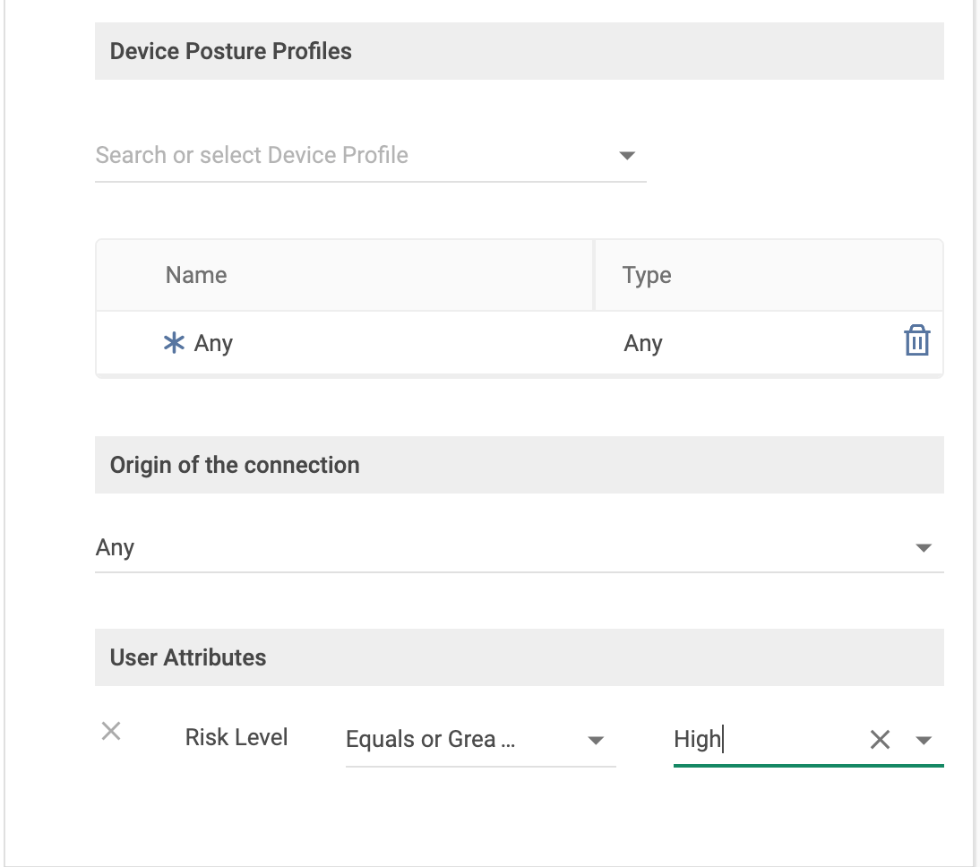
Task: Click into the High value input field
Action: pos(761,740)
